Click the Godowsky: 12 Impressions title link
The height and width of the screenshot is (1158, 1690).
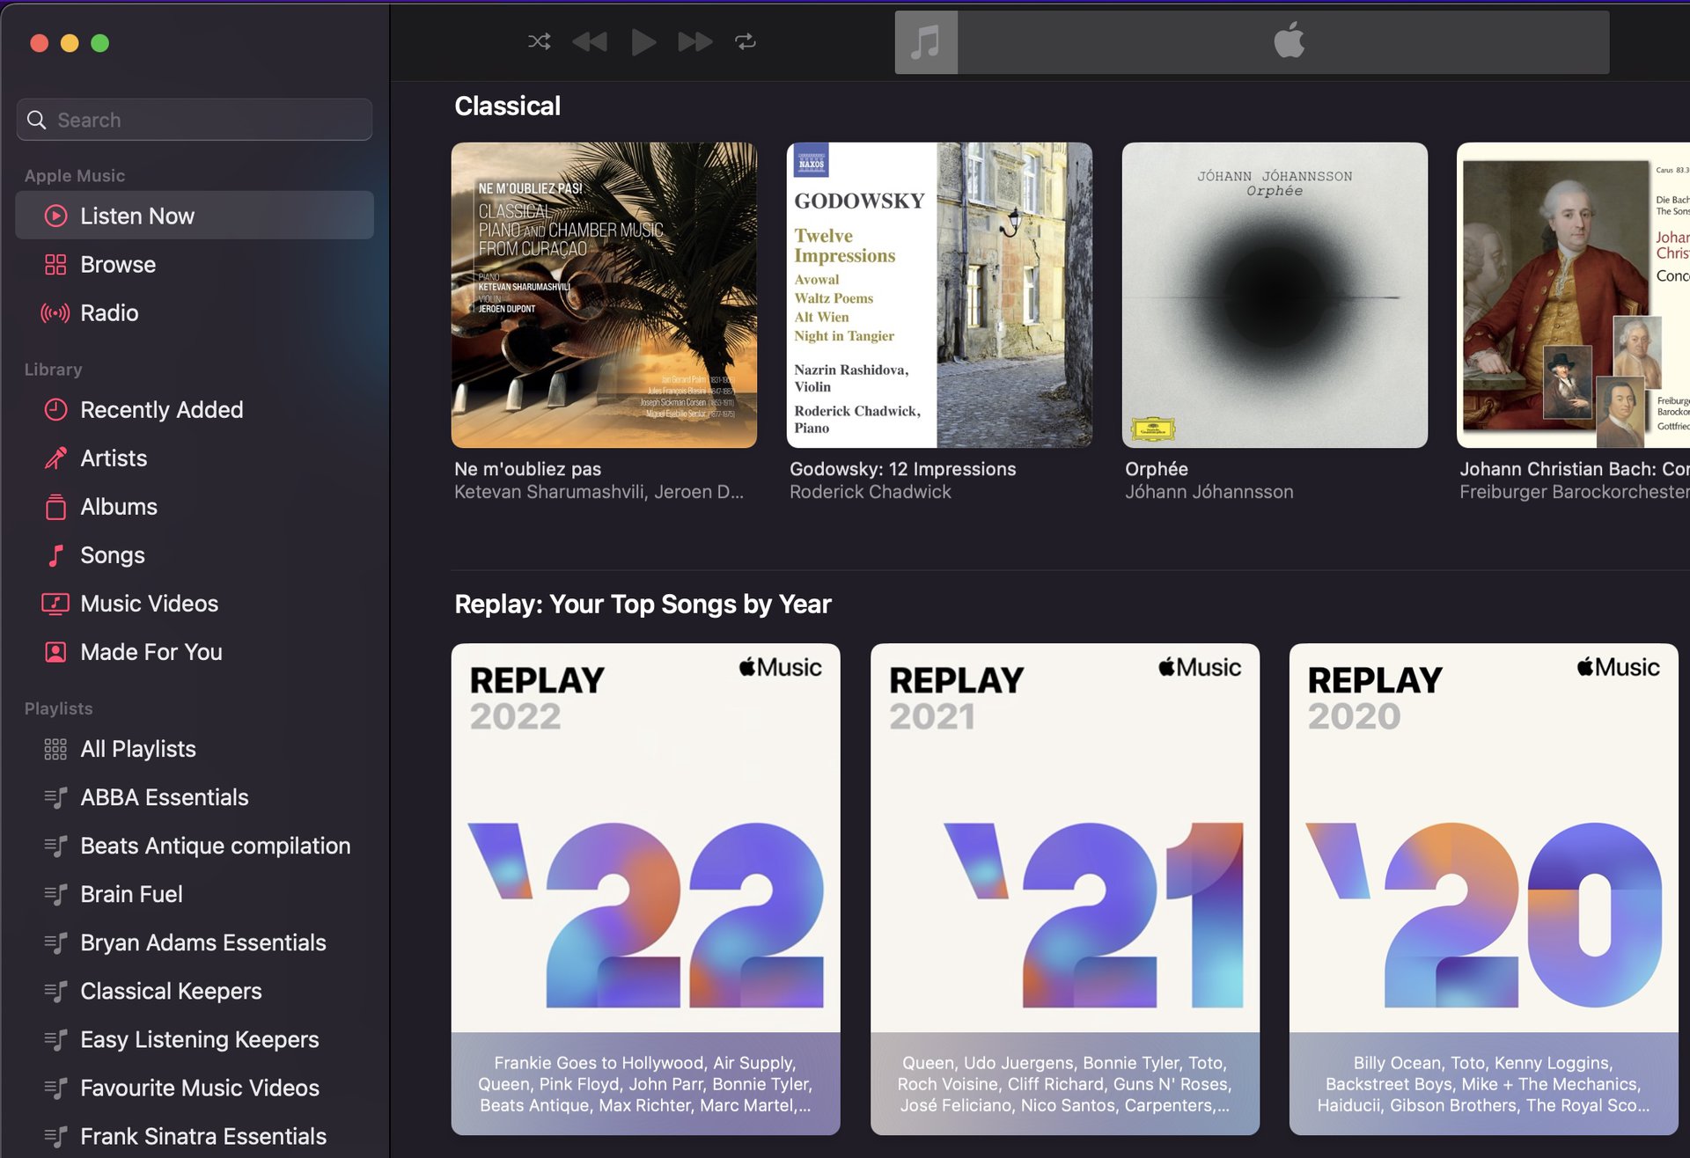902,469
